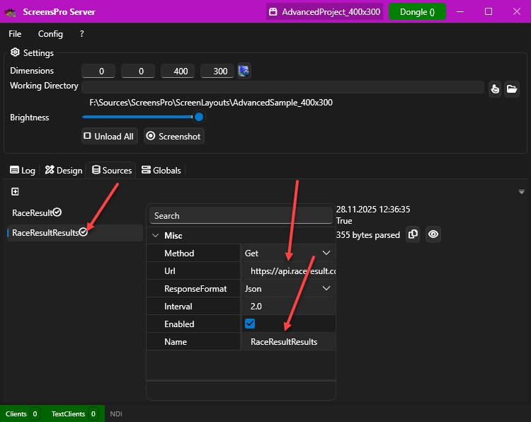Click the Screenshot button

(x=174, y=136)
